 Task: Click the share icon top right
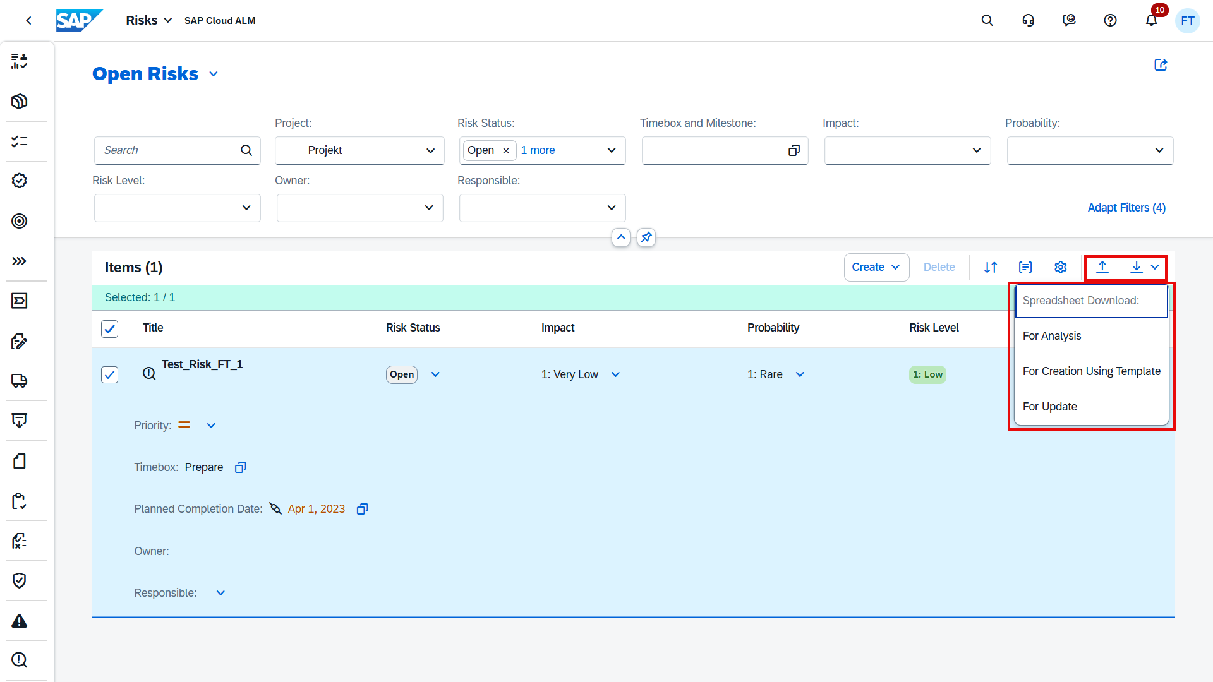pyautogui.click(x=1161, y=65)
